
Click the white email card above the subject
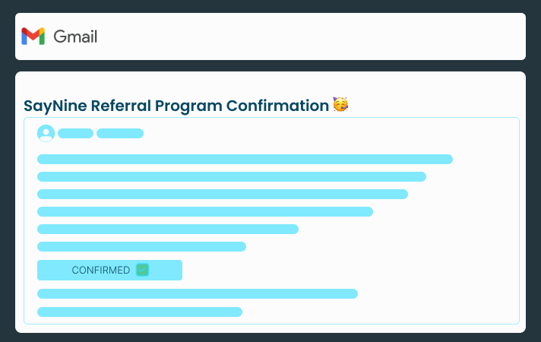[270, 84]
